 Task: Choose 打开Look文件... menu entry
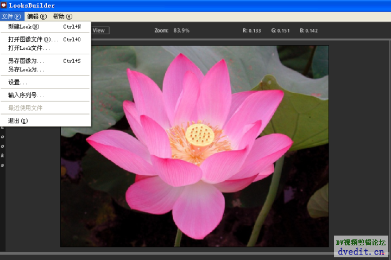tap(45, 48)
